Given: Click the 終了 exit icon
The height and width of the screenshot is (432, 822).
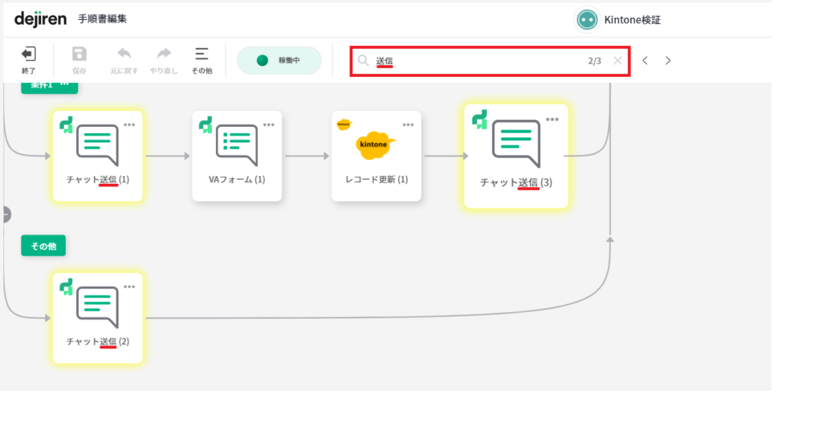Looking at the screenshot, I should 28,54.
